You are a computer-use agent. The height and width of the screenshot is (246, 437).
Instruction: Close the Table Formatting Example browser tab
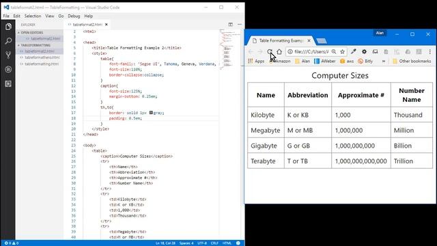pos(309,41)
